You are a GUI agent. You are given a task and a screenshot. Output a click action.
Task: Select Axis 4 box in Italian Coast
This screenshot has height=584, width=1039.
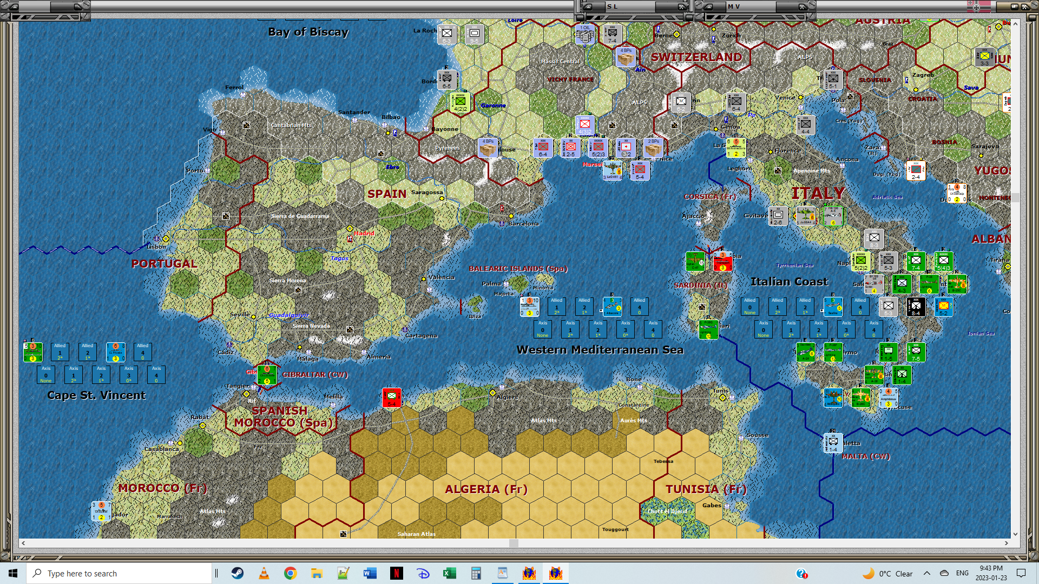(x=874, y=329)
